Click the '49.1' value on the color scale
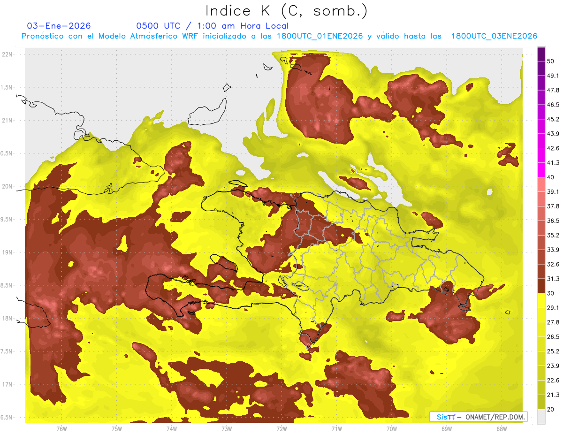 point(553,76)
